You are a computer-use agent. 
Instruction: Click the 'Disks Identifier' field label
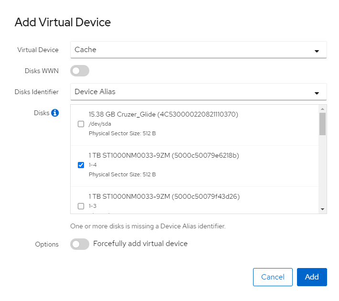pyautogui.click(x=37, y=92)
